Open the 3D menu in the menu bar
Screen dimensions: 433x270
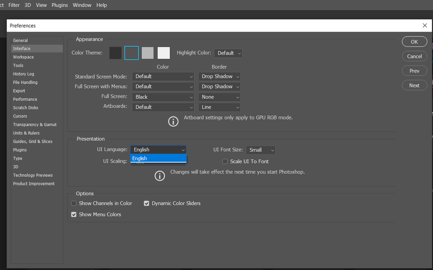(28, 5)
